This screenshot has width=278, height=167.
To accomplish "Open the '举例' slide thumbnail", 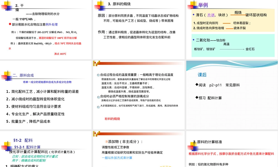I will pyautogui.click(x=232, y=30).
